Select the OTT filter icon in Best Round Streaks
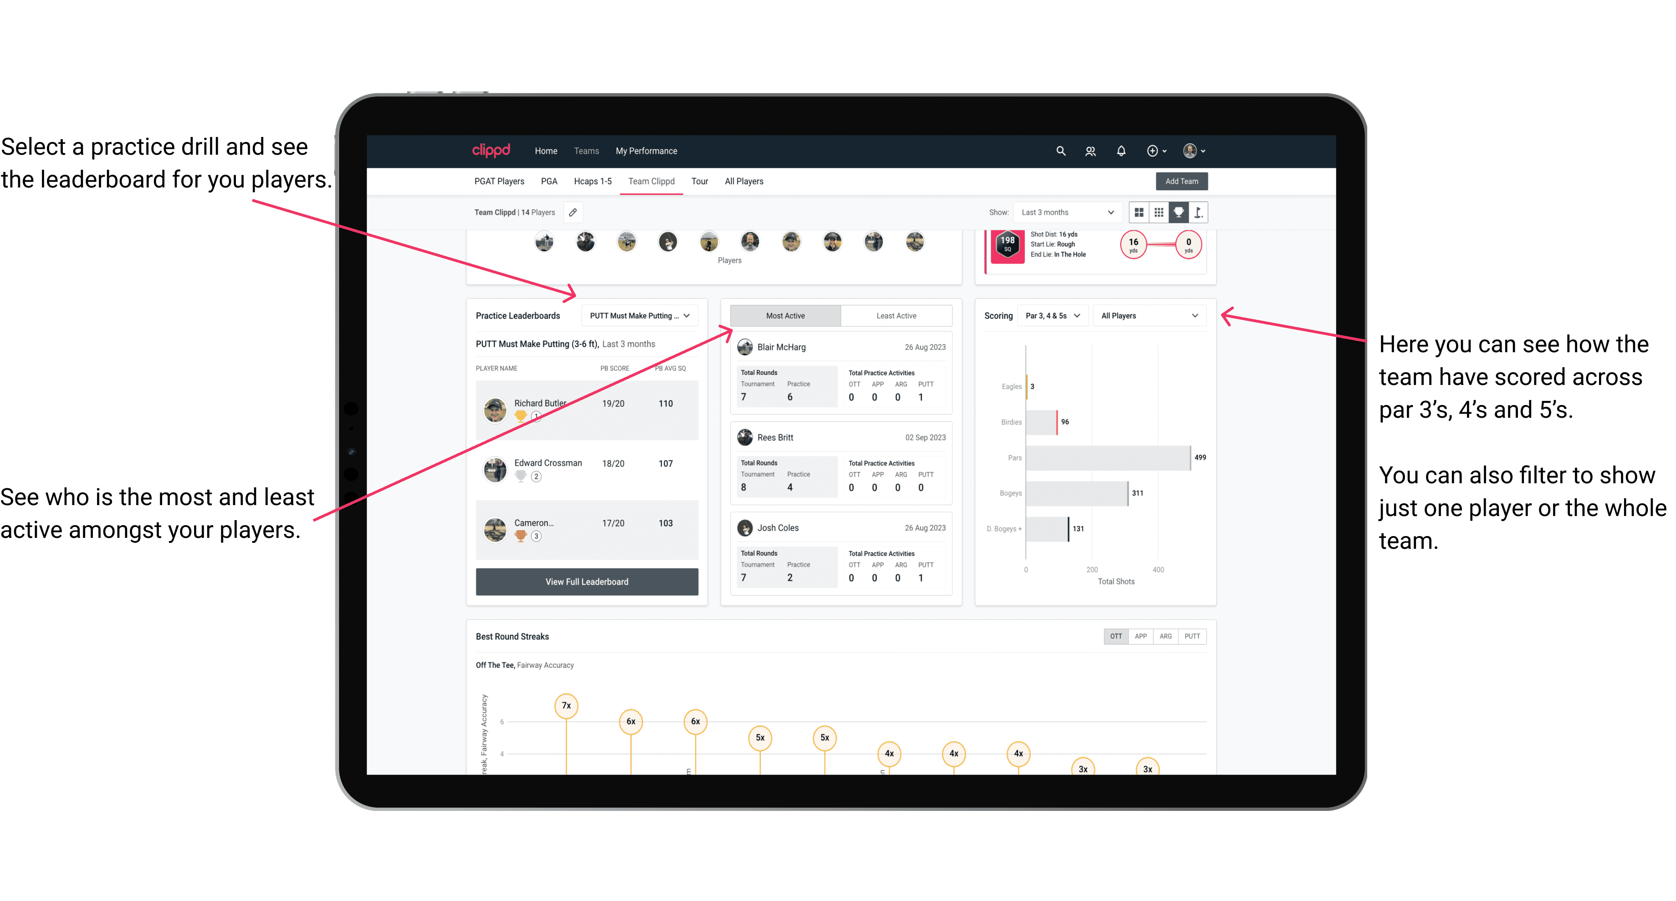Viewport: 1676px width, 901px height. click(1114, 636)
